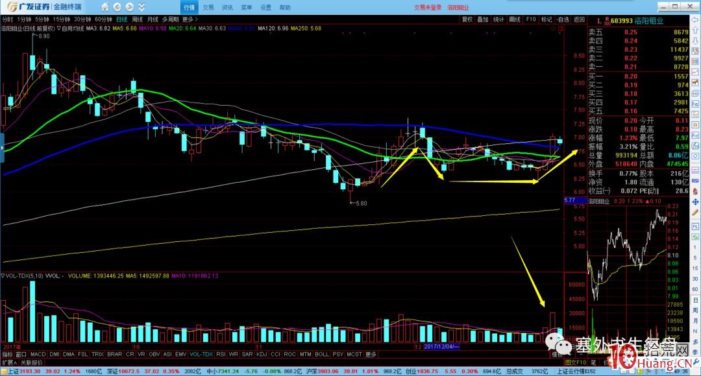Open the 设置 menu
Viewport: 701px width, 376px height.
tap(265, 8)
